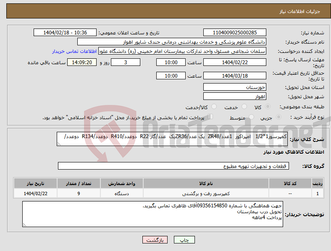Image resolution: width=331 pixels, height=251 pixels.
Task: Click the price validity time 10:00 field
Action: pos(171,76)
